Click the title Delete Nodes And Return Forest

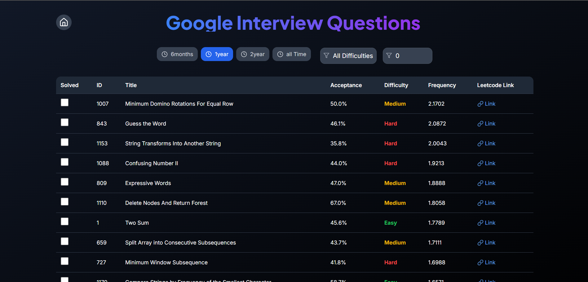pyautogui.click(x=166, y=203)
